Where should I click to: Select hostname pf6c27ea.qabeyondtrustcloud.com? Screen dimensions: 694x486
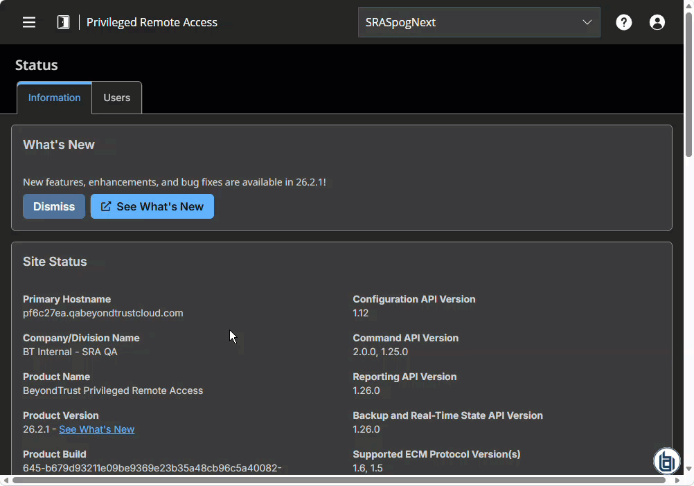coord(103,313)
